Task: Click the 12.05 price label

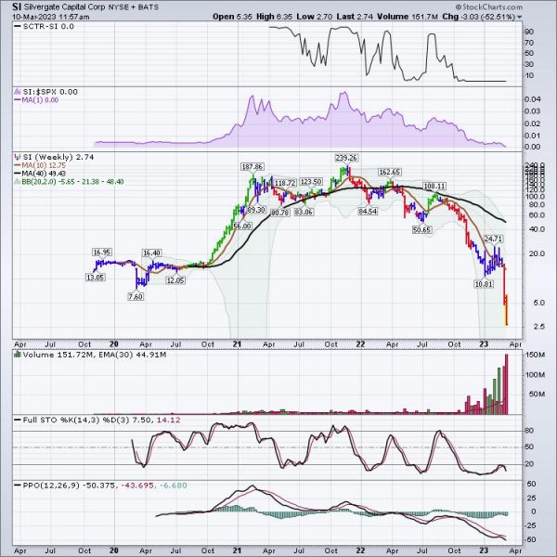Action: 175,280
